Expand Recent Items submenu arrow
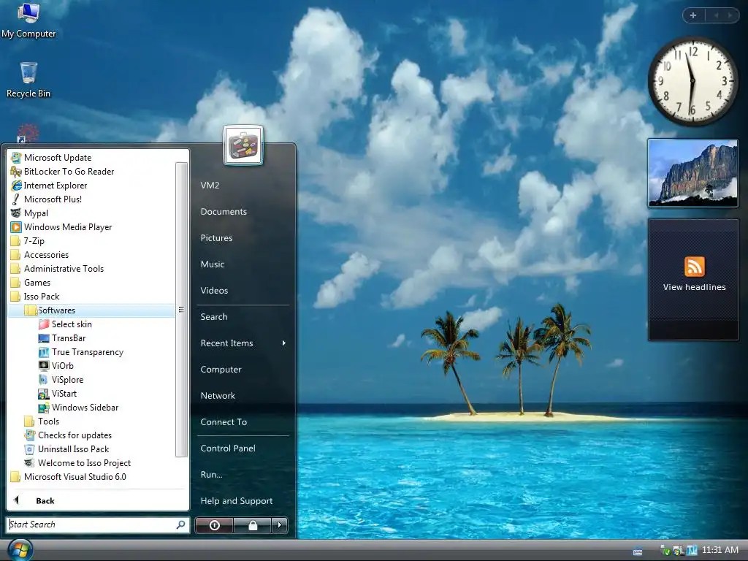The width and height of the screenshot is (748, 561). point(284,343)
